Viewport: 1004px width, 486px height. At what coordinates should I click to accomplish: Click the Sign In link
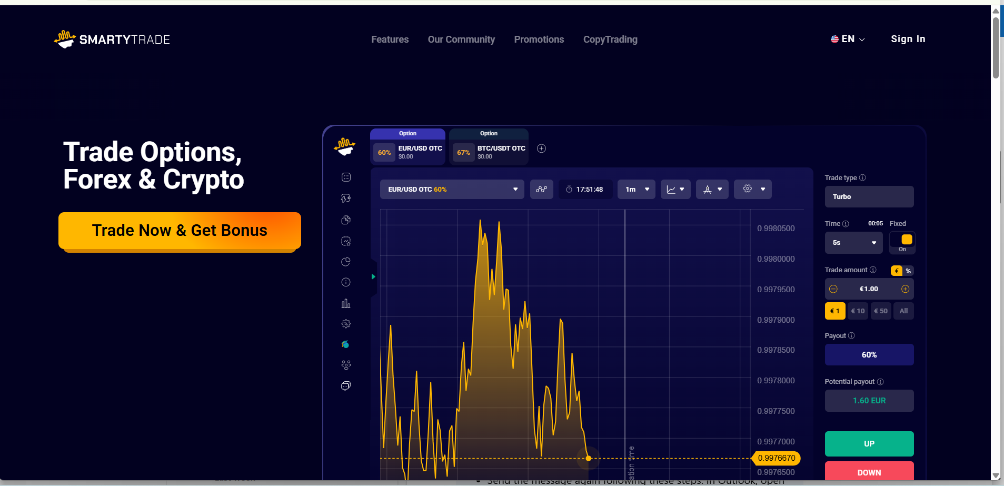pos(908,39)
